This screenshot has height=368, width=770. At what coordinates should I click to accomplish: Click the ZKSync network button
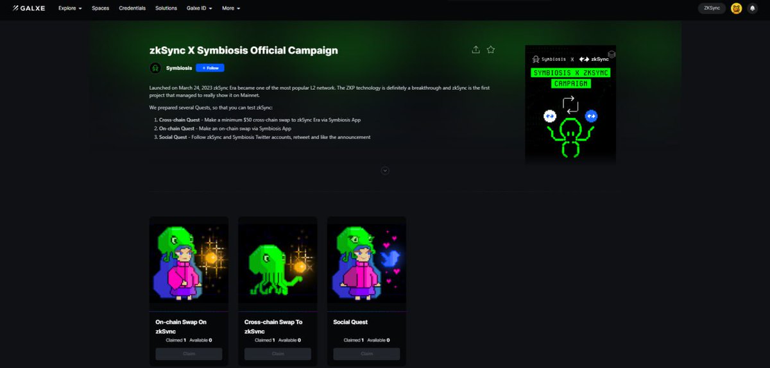click(712, 8)
